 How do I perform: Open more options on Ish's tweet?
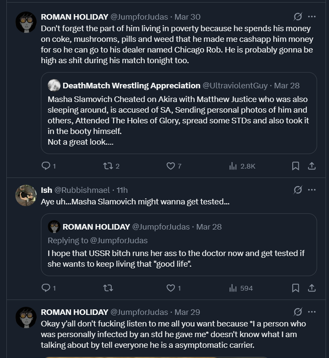pyautogui.click(x=312, y=190)
